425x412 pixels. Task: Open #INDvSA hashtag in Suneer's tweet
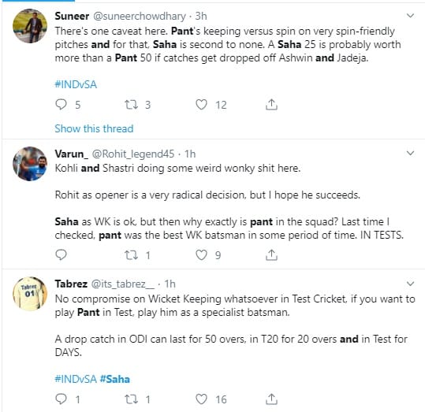coord(76,84)
